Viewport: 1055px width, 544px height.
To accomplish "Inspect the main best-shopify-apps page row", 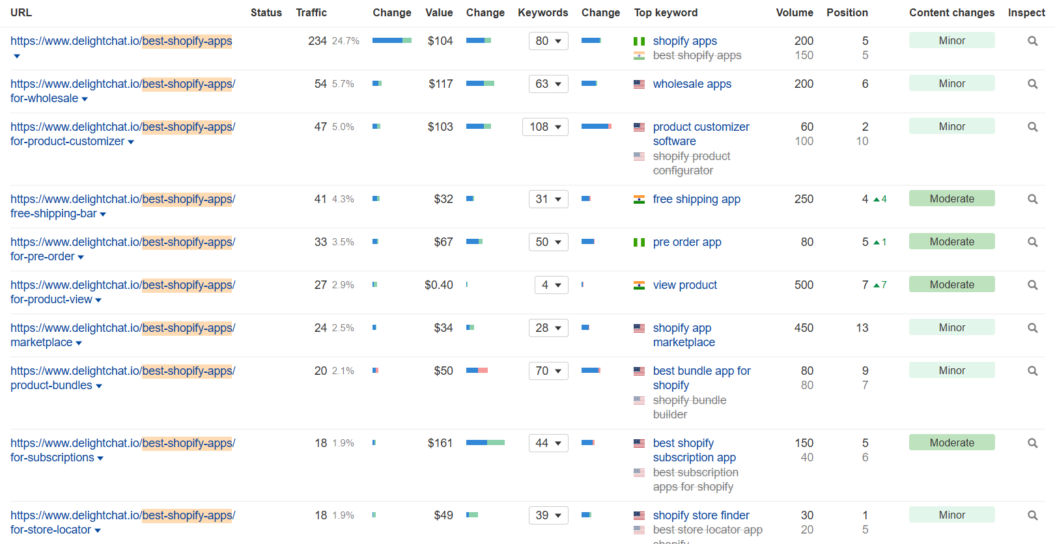I will (1032, 41).
